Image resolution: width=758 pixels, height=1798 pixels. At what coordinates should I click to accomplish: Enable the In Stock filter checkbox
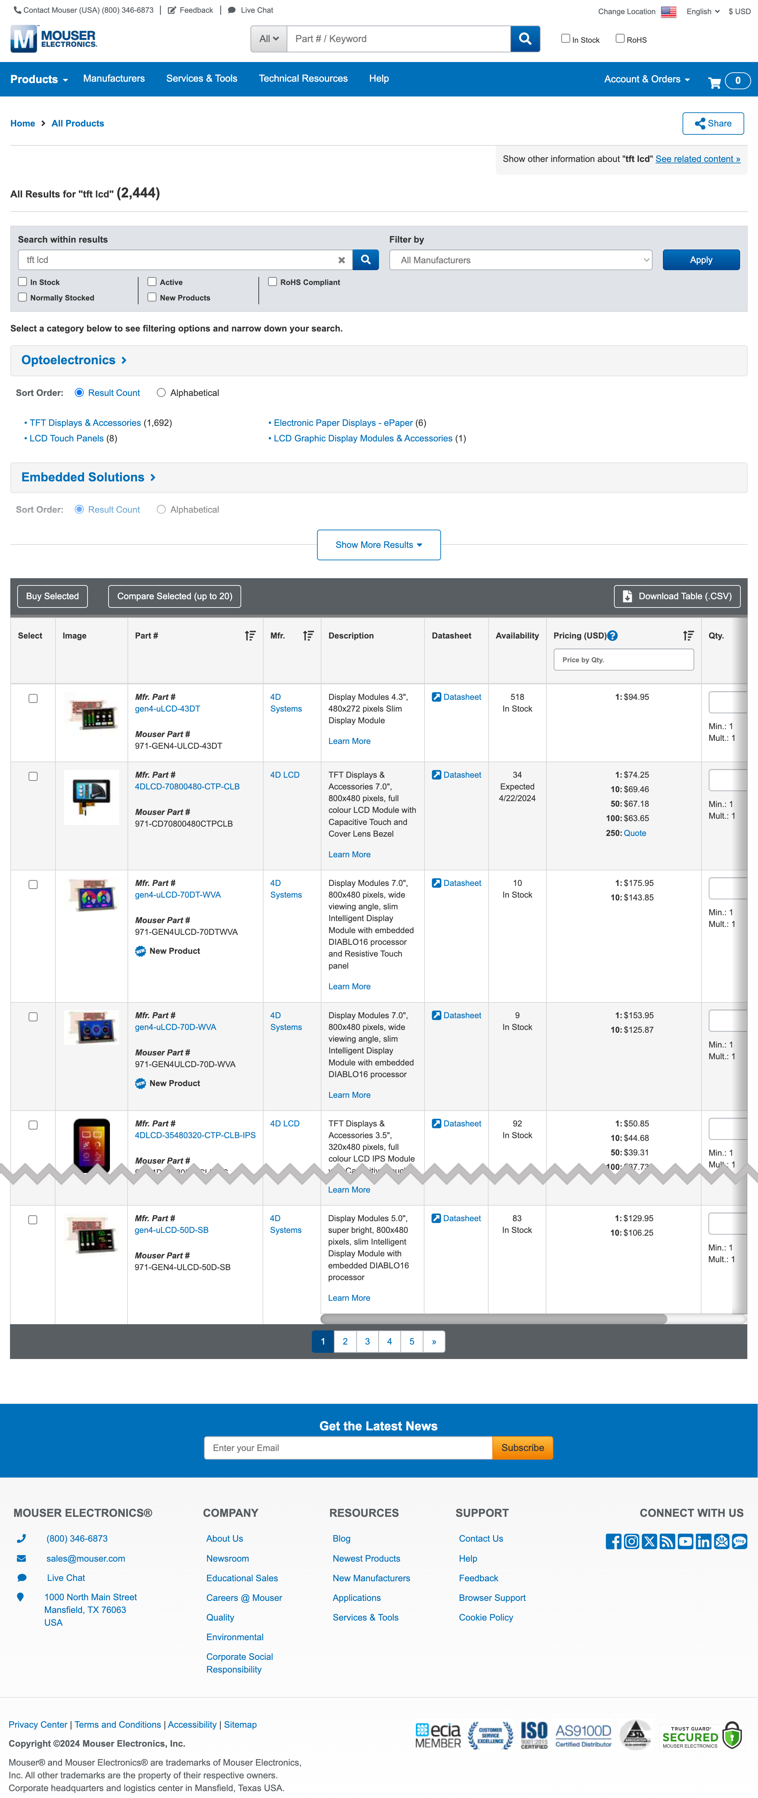pos(22,281)
